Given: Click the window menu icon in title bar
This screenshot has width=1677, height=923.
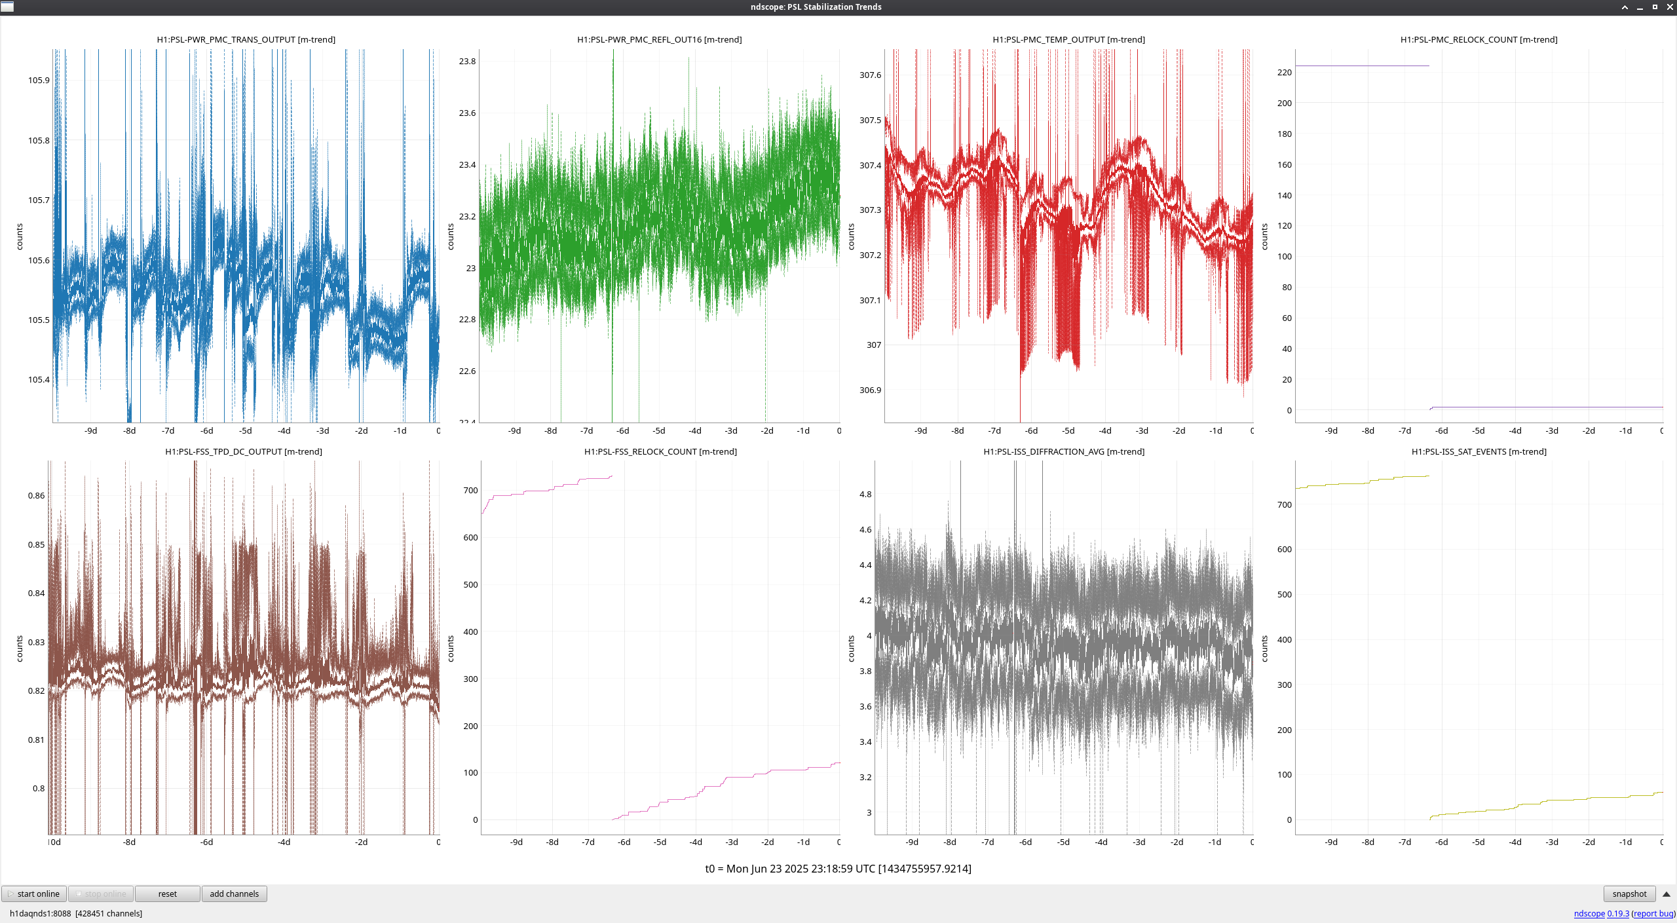Looking at the screenshot, I should click(7, 7).
